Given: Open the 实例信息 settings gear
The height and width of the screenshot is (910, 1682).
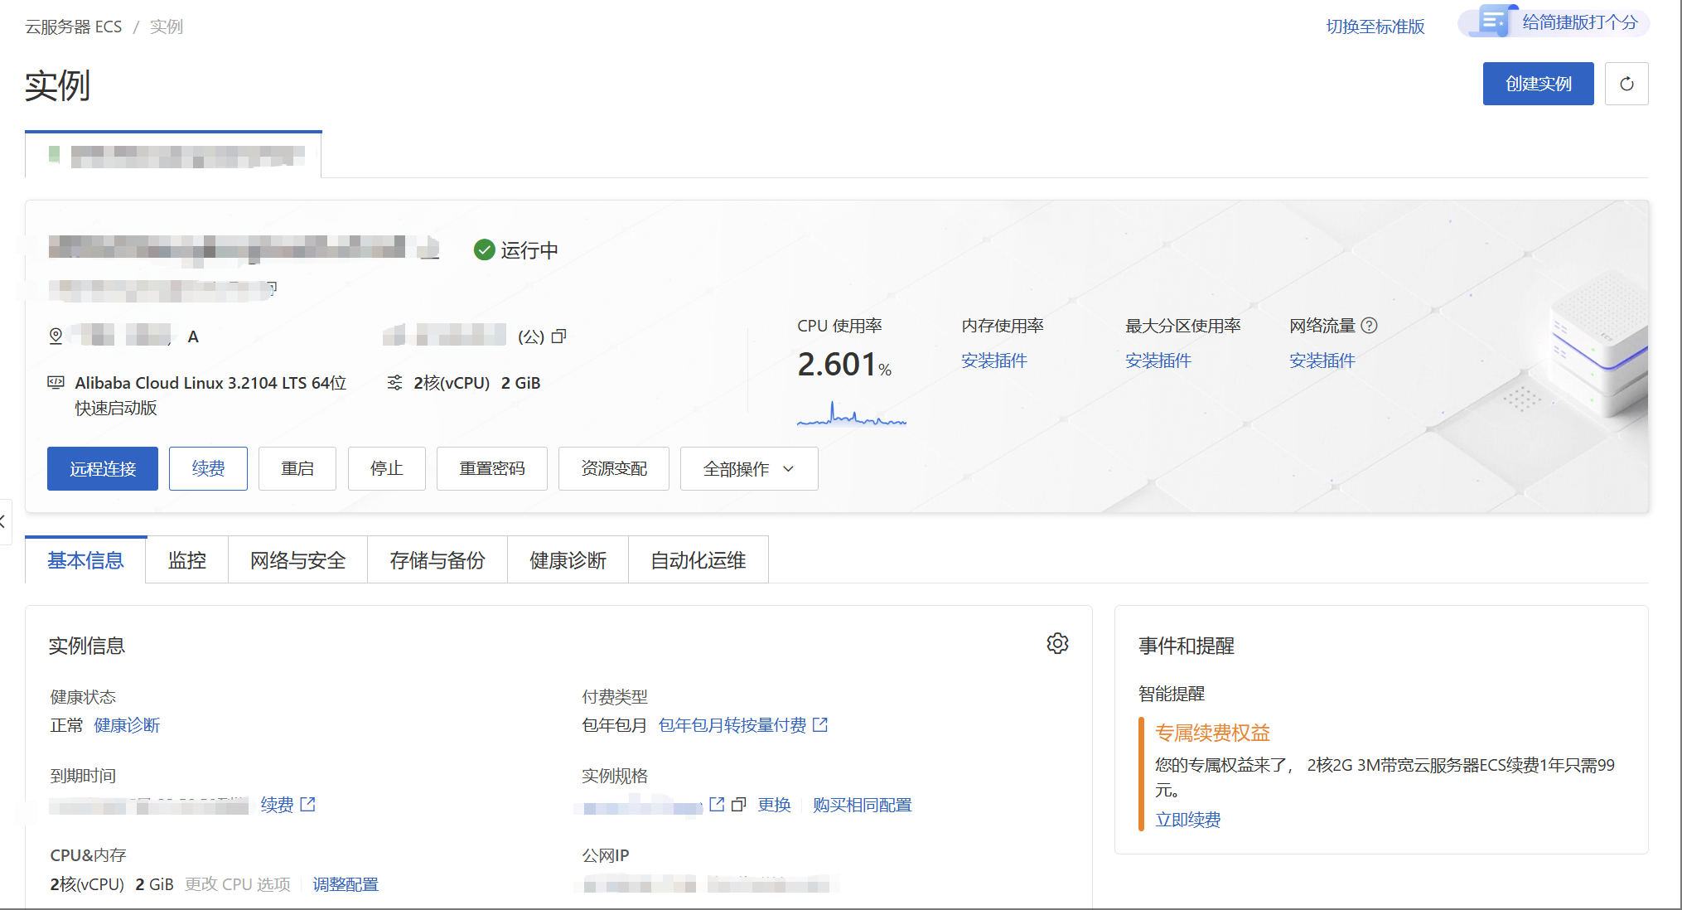Looking at the screenshot, I should (x=1057, y=644).
